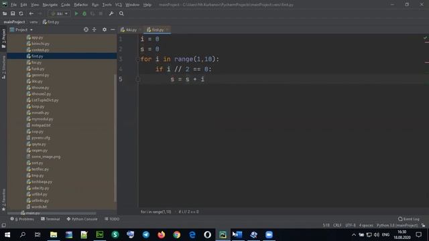Screen dimensions: 429x241
Task: Click the green Run button
Action: (x=76, y=13)
